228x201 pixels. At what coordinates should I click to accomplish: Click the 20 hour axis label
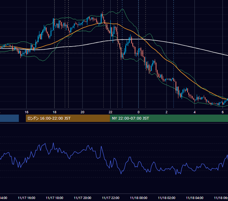point(82,112)
